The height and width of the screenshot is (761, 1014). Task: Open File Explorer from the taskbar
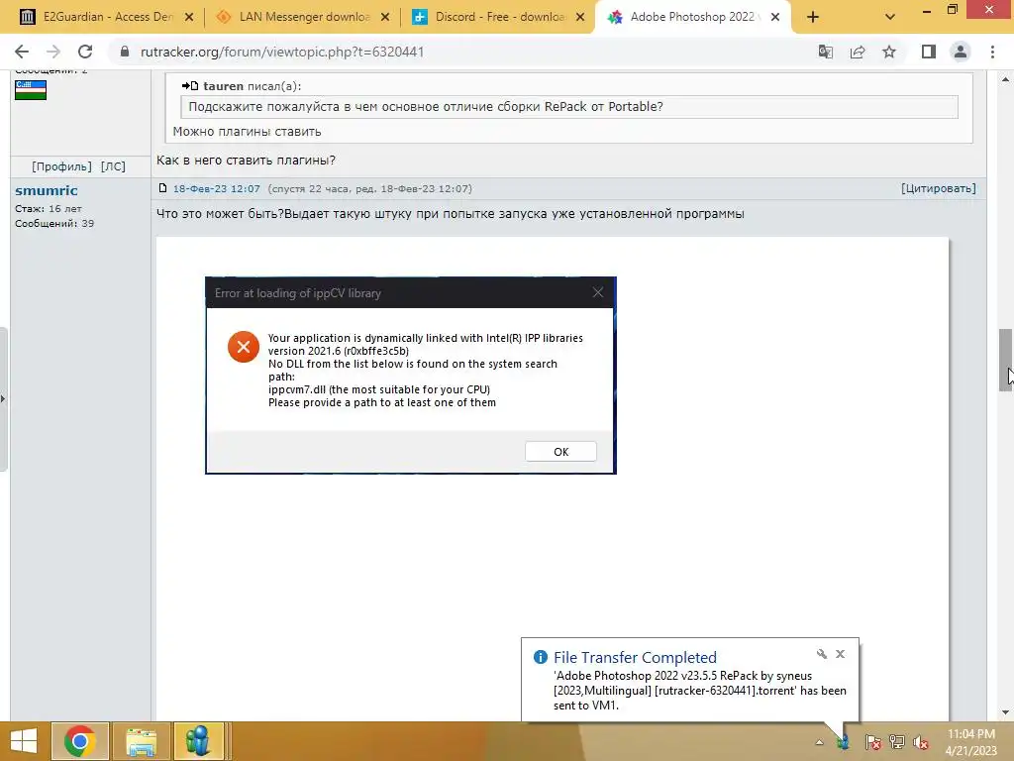141,741
